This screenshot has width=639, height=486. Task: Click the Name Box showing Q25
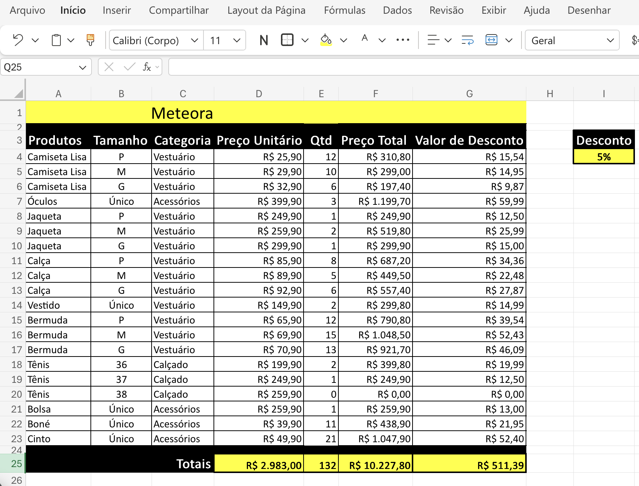pos(46,67)
